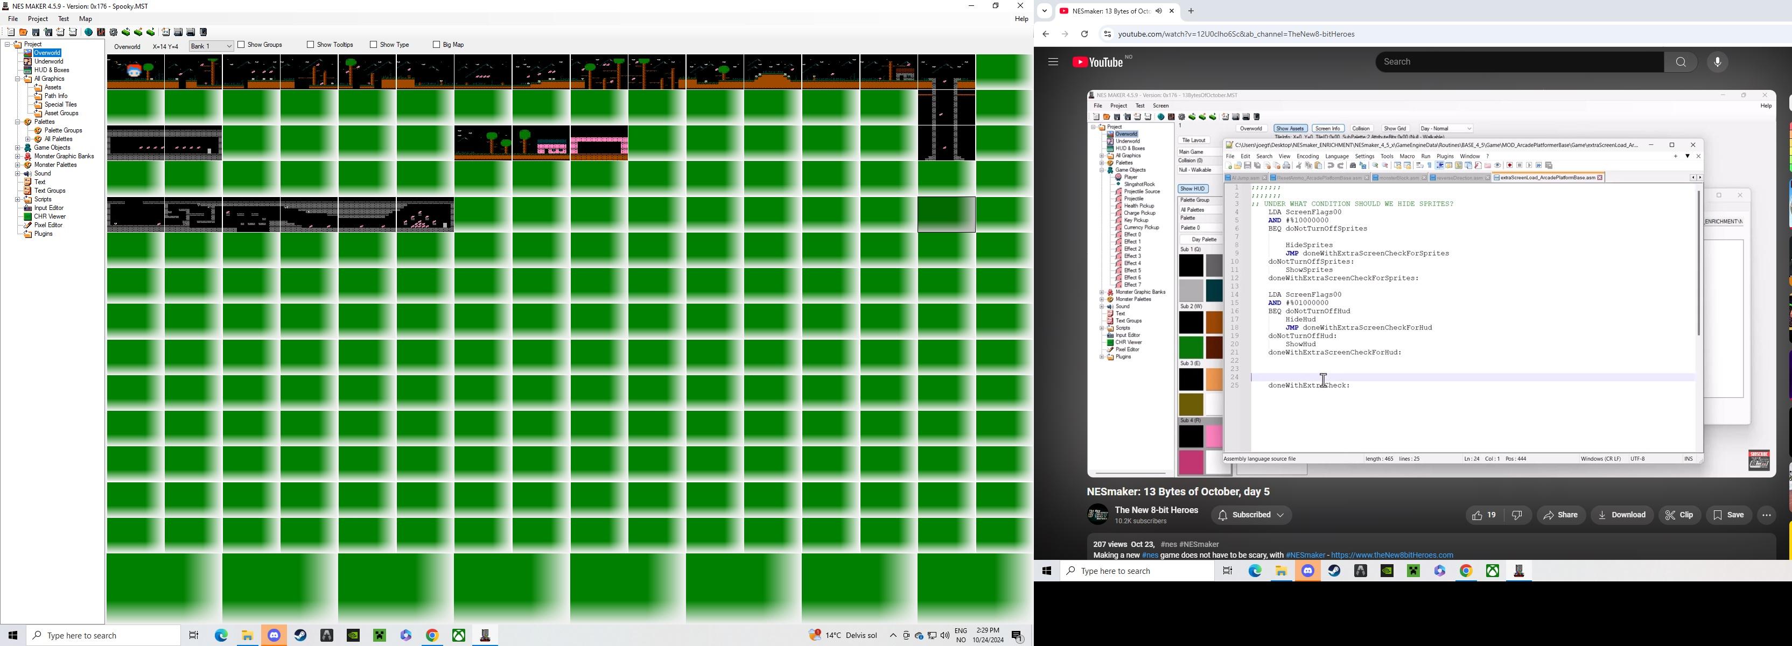Enable the Show Tooltips checkbox
Screen dimensions: 1792x646
310,45
